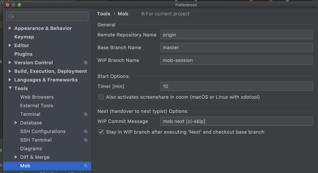Image resolution: width=318 pixels, height=173 pixels.
Task: Open the Keymap settings page
Action: 24,37
